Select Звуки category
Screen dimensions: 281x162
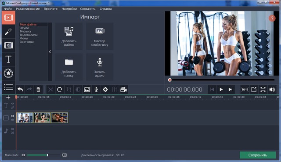24,28
